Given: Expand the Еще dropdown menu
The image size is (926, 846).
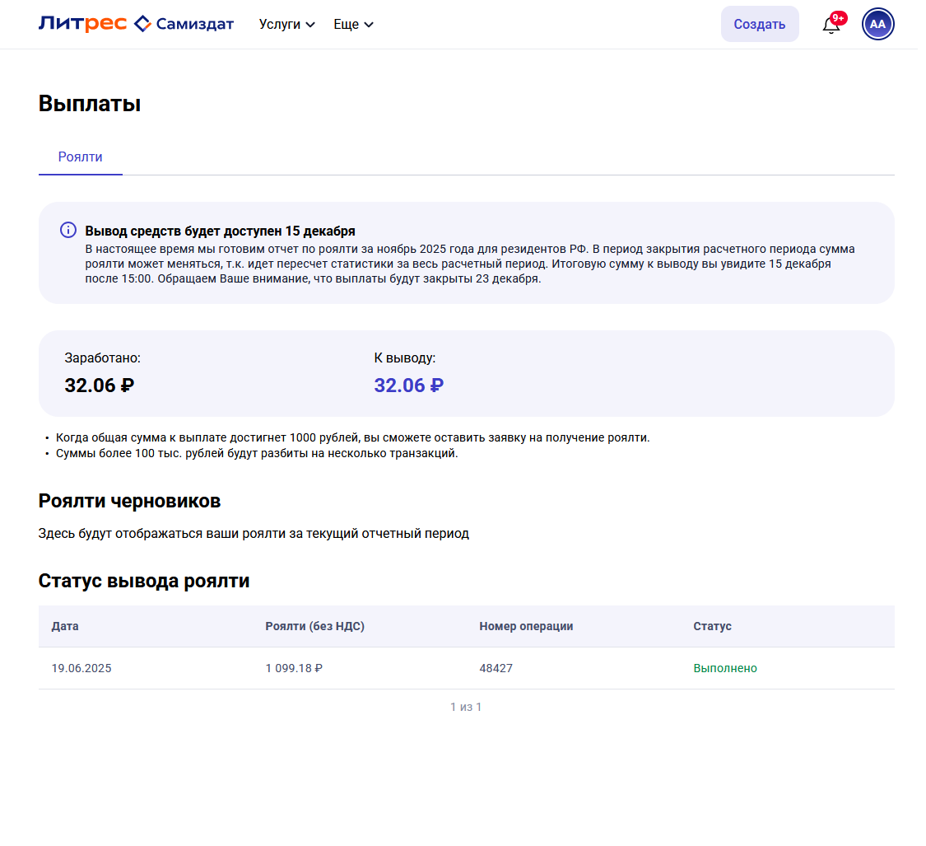Looking at the screenshot, I should point(353,25).
